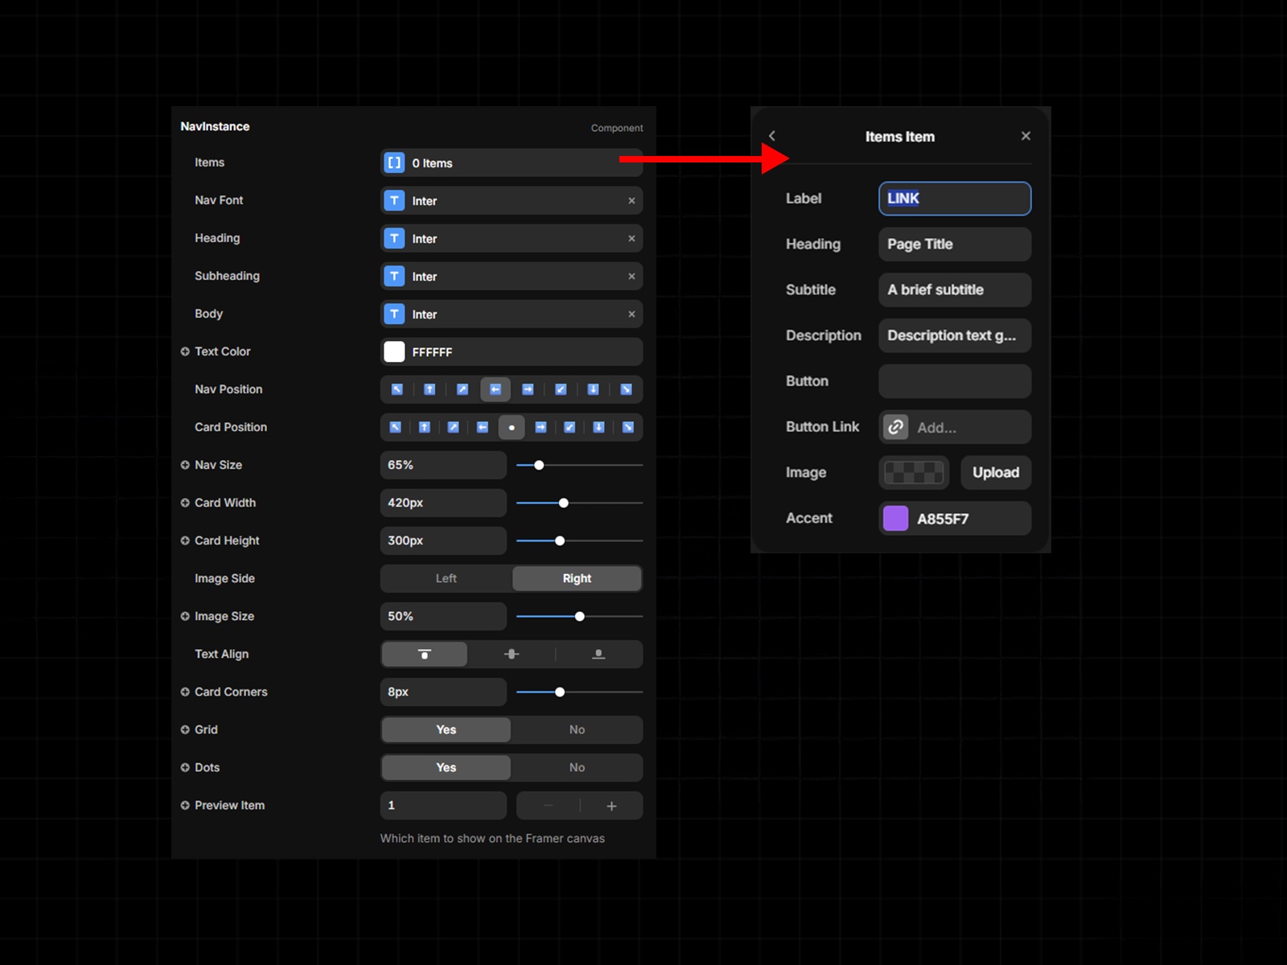
Task: Select bottom Text Align icon
Action: [x=598, y=655]
